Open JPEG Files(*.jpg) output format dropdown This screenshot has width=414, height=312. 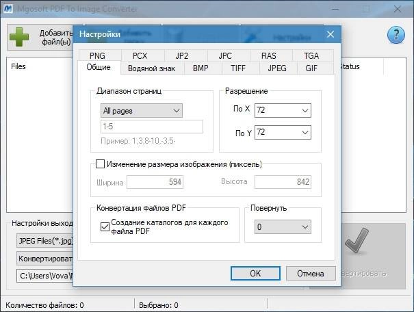(45, 241)
